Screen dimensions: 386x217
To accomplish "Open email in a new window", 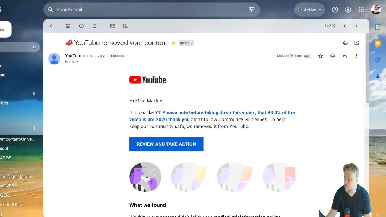I will [356, 43].
